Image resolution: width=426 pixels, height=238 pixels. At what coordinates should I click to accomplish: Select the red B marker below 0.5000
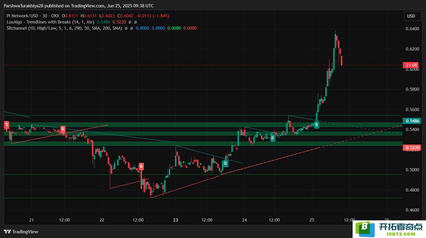click(x=141, y=166)
